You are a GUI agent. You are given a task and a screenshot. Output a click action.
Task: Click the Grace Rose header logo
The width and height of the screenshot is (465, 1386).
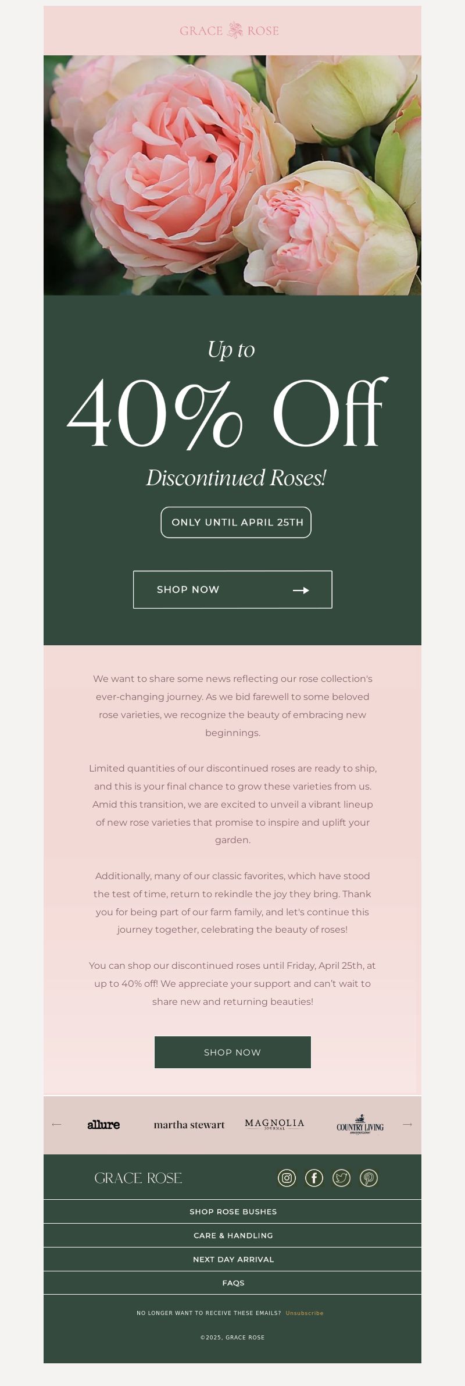click(x=230, y=30)
